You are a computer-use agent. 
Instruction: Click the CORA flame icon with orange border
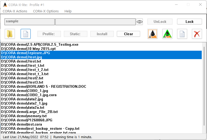pyautogui.click(x=153, y=34)
